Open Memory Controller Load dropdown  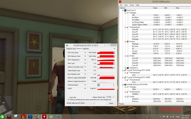(x=85, y=67)
